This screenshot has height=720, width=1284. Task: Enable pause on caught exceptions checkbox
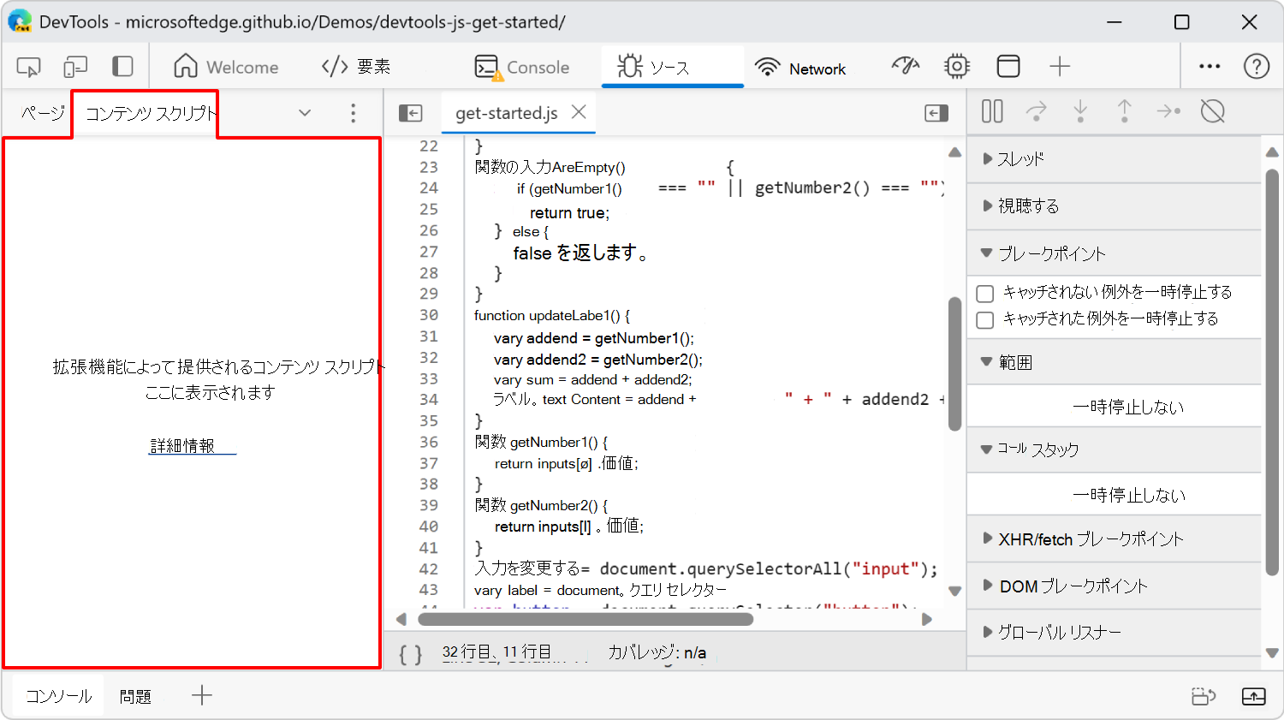pos(985,320)
